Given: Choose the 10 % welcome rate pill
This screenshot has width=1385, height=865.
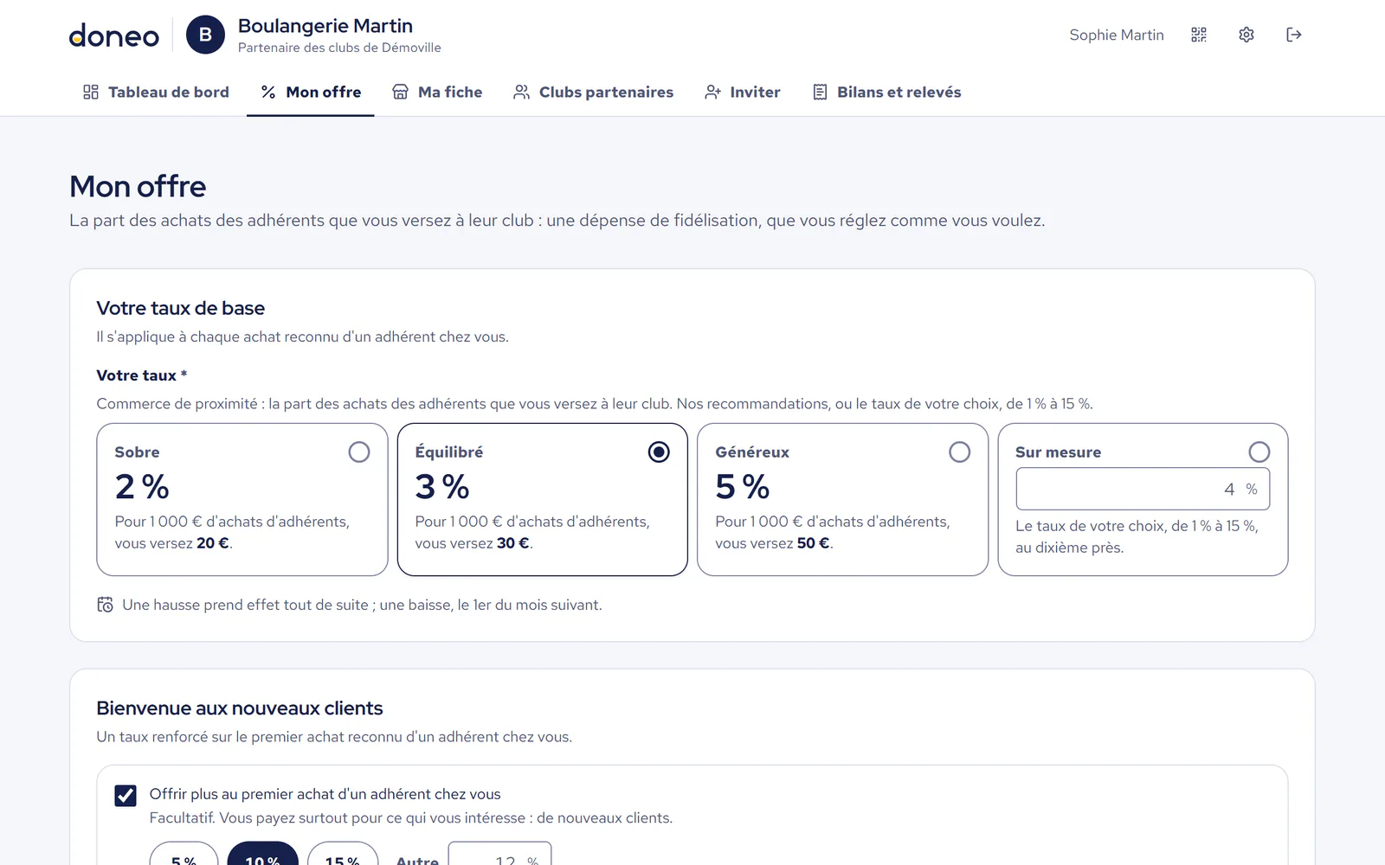Looking at the screenshot, I should pyautogui.click(x=262, y=854).
